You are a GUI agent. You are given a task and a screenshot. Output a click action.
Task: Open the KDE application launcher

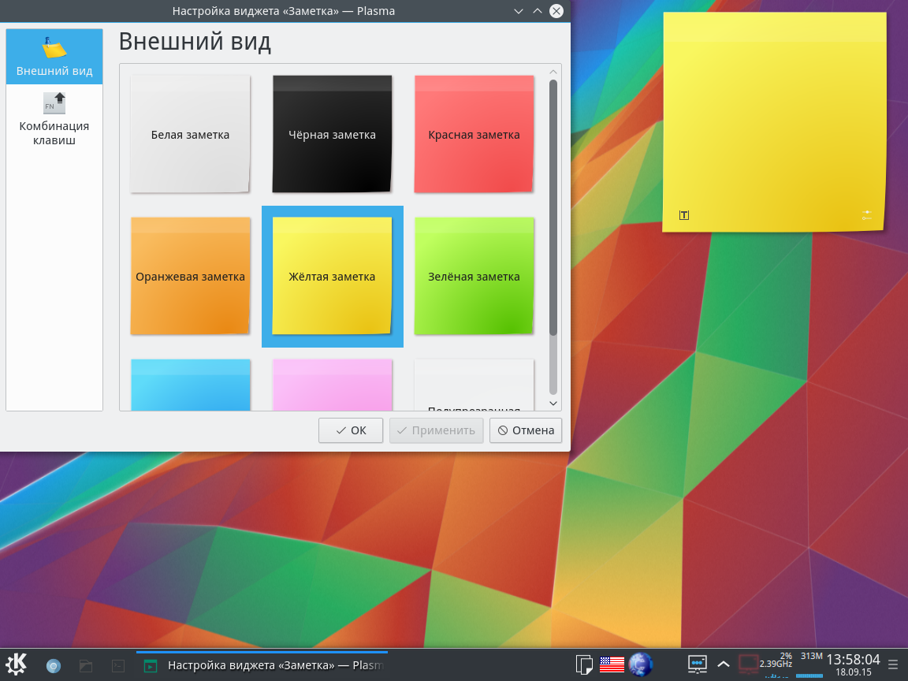point(17,664)
